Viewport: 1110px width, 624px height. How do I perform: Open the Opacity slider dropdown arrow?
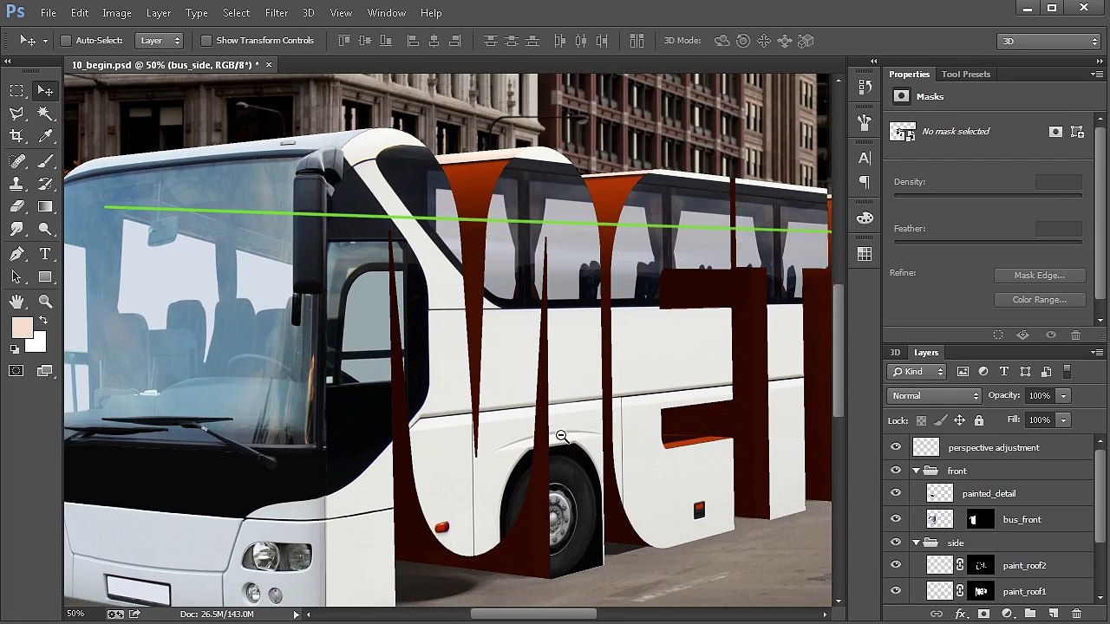[1063, 396]
